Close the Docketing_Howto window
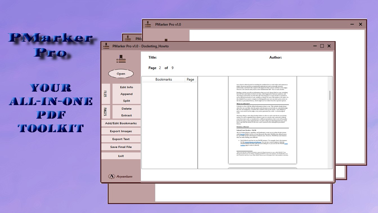Viewport: 378px width, 213px height. (x=329, y=46)
